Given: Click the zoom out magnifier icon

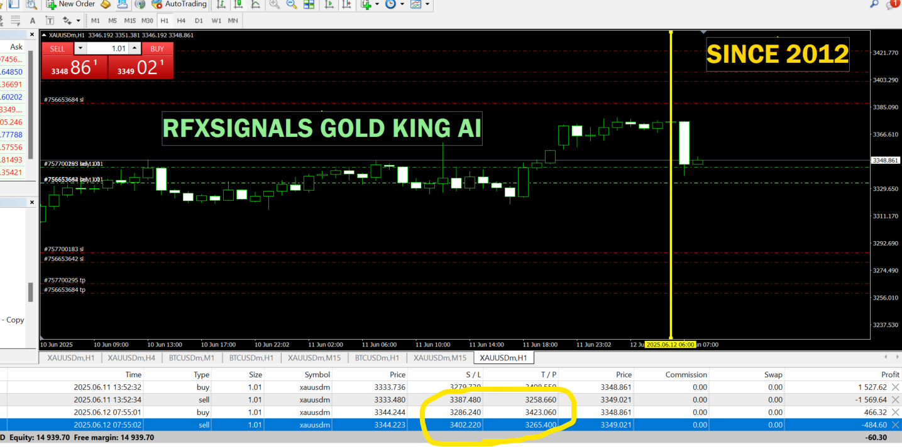Looking at the screenshot, I should click(x=292, y=4).
